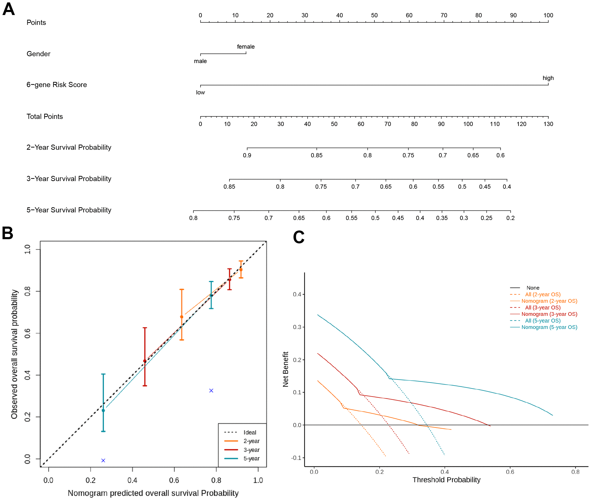Click the panel letter B label
591x500 pixels.
(x=8, y=233)
